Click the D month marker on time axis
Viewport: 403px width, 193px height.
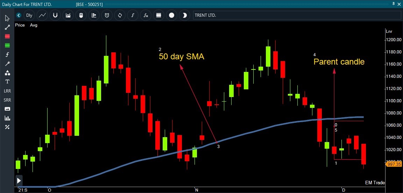tap(344, 190)
